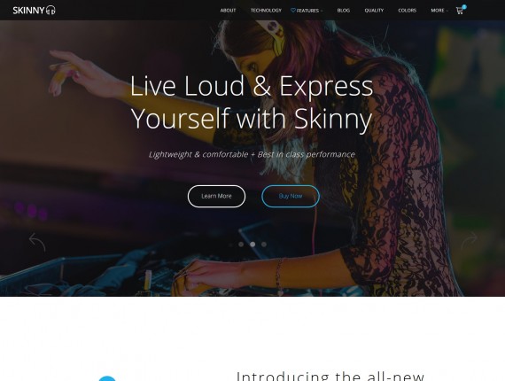Screen dimensions: 505x381
Task: Click the heart icon beside Features
Action: point(292,11)
